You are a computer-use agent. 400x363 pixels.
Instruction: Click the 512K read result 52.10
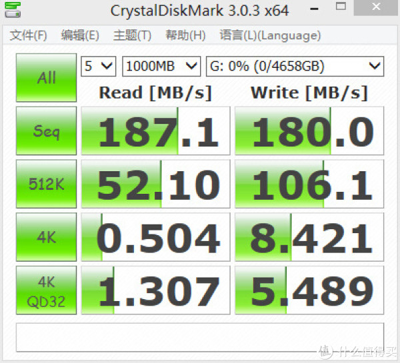click(155, 184)
